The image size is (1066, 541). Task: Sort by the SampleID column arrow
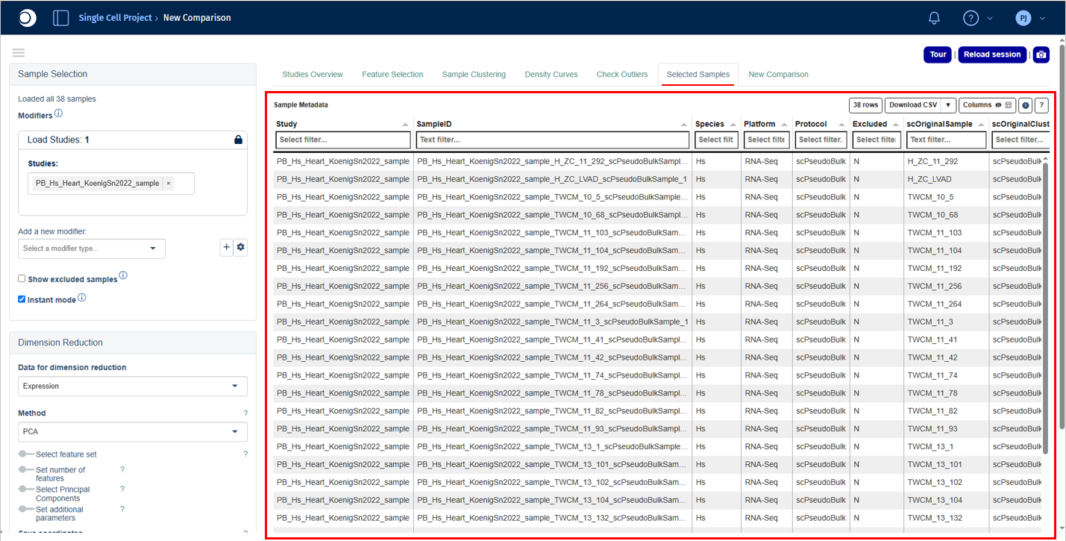[x=684, y=124]
